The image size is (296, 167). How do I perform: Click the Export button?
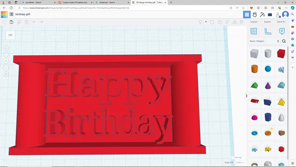click(x=267, y=22)
